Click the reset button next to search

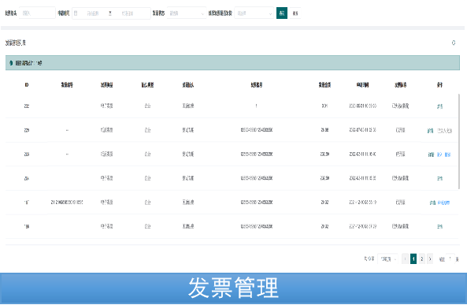point(295,13)
